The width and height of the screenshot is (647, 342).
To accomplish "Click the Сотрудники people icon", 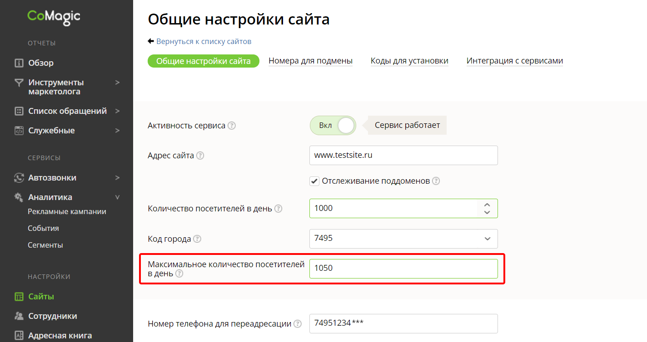I will pyautogui.click(x=19, y=316).
